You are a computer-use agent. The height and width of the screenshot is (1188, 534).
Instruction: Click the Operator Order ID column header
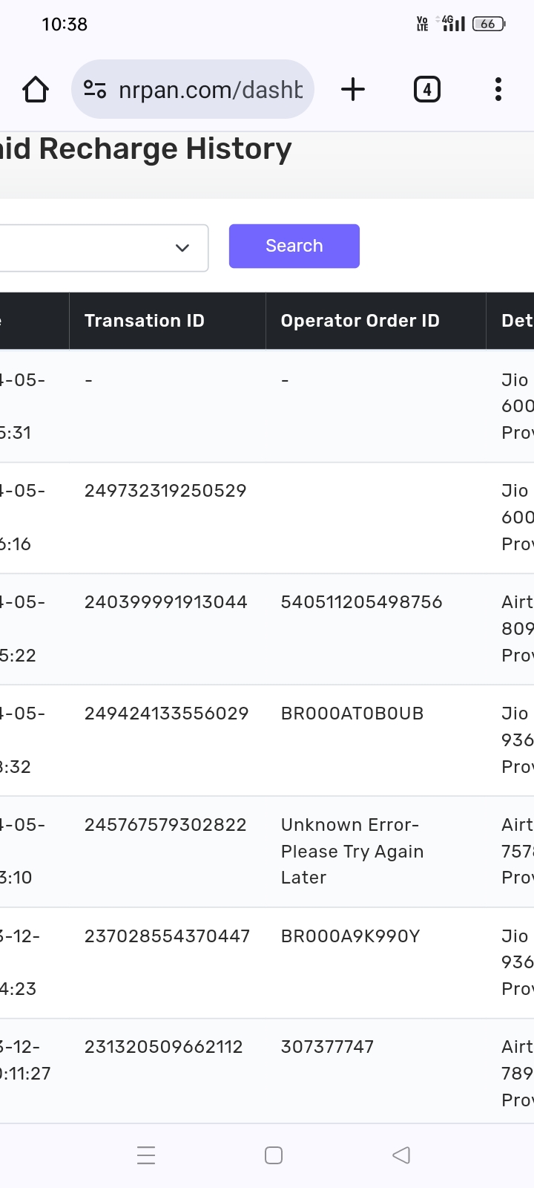(x=360, y=321)
